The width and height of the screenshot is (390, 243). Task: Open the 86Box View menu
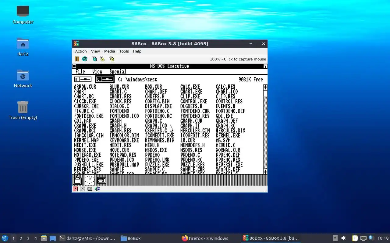(x=95, y=51)
